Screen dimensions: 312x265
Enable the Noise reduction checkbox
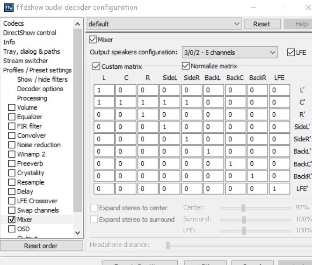point(12,145)
